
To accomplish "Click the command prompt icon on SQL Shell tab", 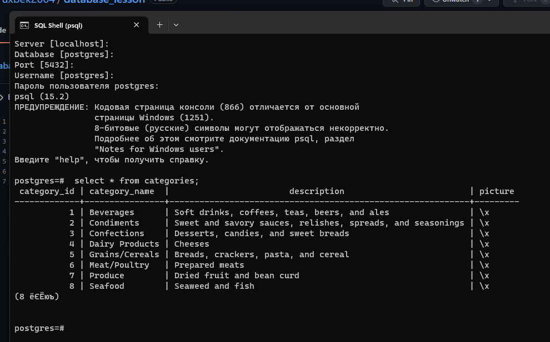I will (x=24, y=25).
